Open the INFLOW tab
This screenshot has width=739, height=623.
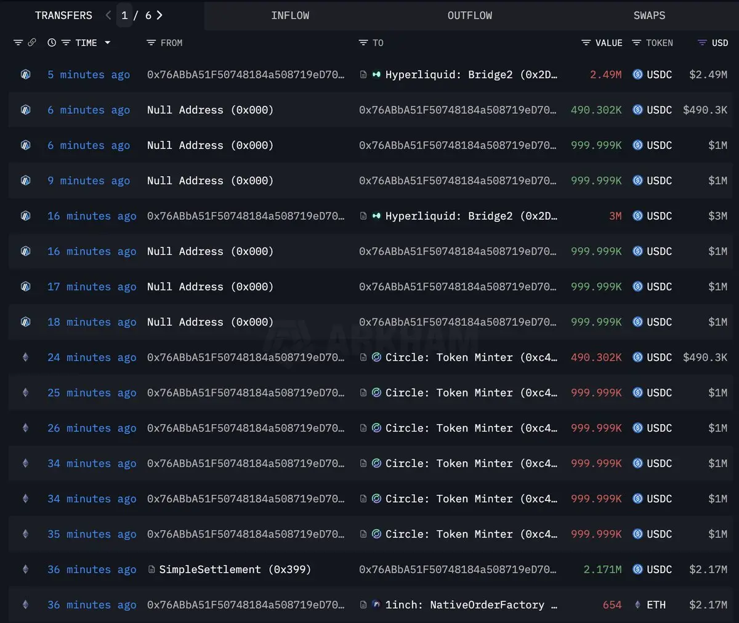coord(290,15)
